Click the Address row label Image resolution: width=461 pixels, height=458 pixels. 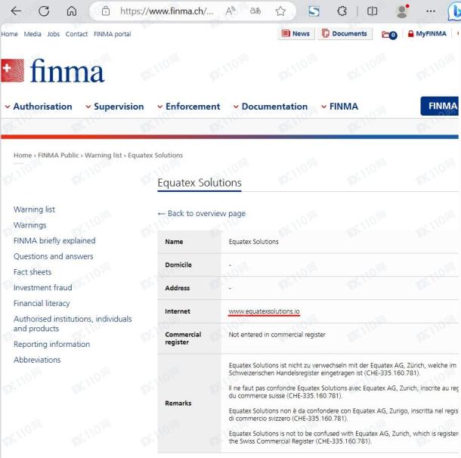click(x=178, y=288)
